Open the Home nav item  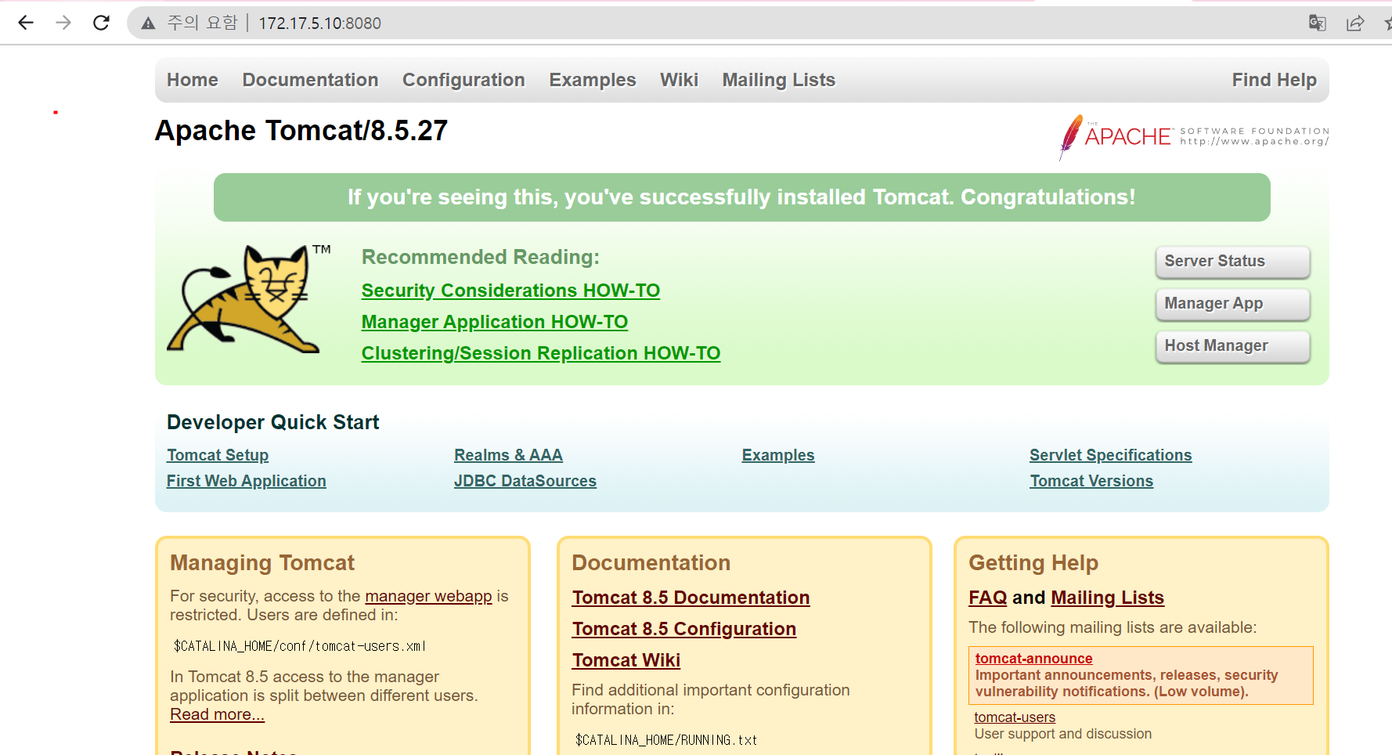193,80
